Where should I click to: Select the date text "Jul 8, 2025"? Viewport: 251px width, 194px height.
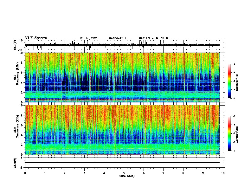(x=88, y=38)
